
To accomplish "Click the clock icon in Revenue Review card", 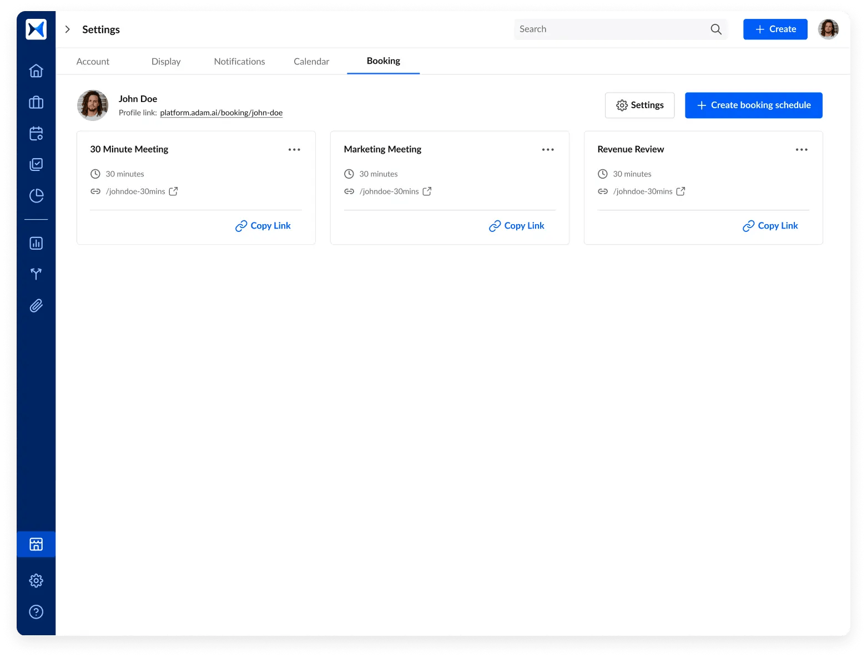I will pos(603,174).
